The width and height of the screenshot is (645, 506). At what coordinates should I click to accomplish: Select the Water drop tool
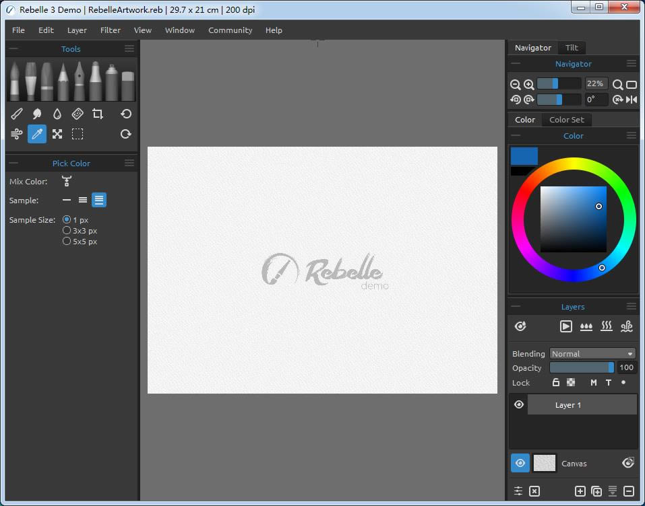[57, 114]
